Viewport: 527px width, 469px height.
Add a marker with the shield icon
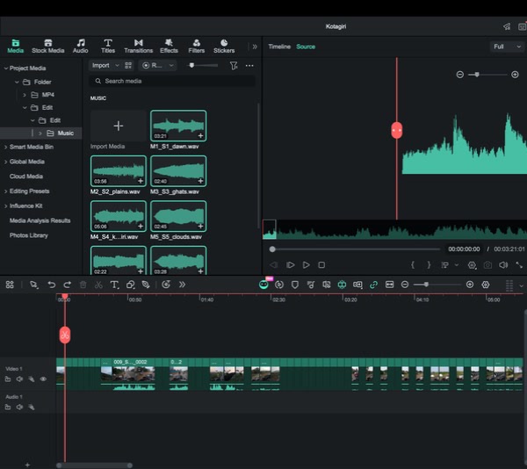[x=295, y=285]
